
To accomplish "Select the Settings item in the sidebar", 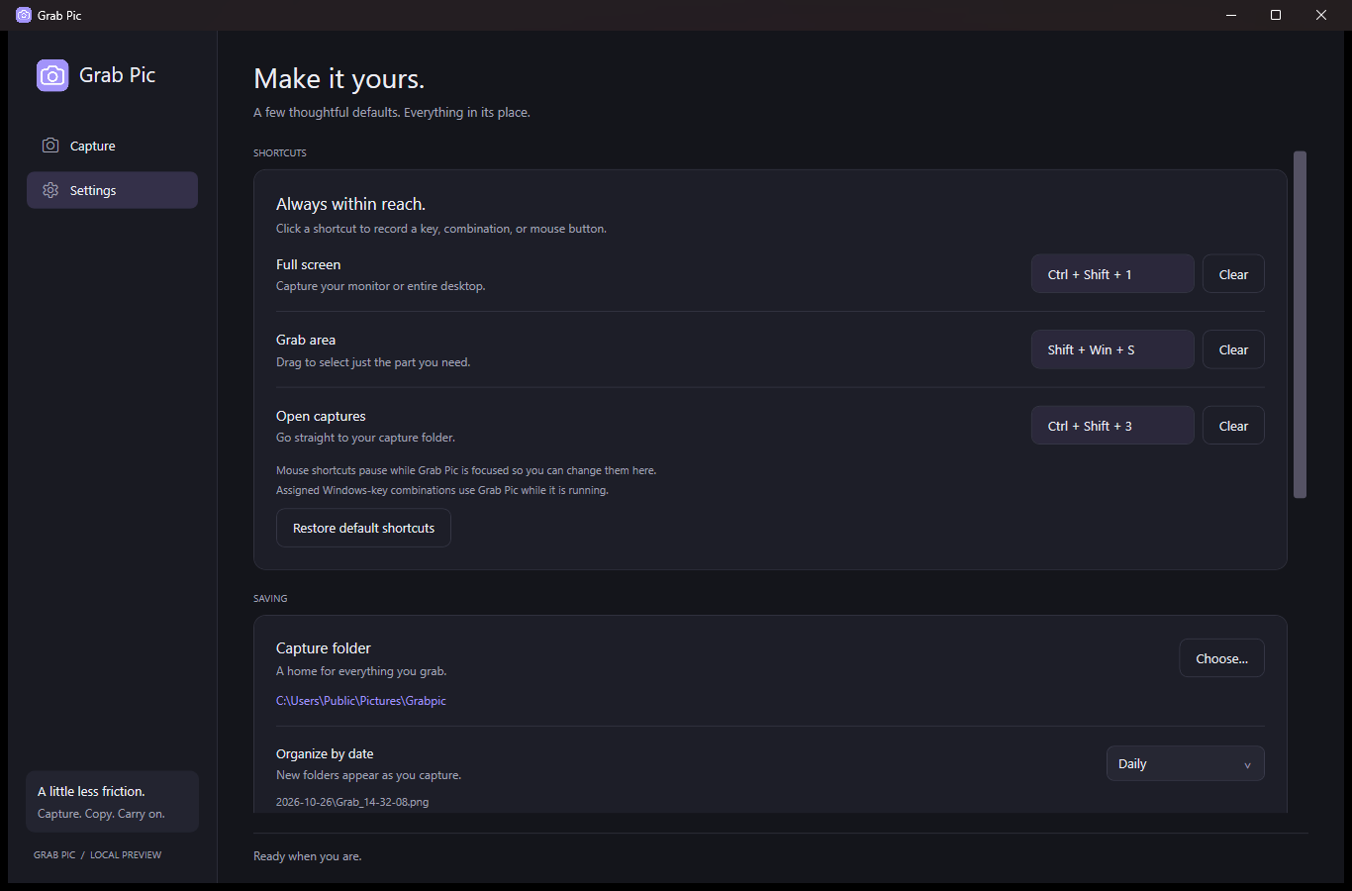I will pos(112,190).
